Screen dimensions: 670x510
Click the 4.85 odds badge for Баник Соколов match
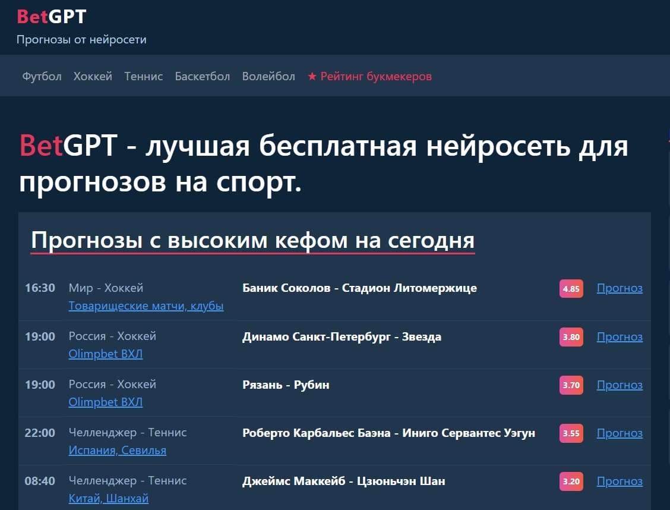pyautogui.click(x=571, y=289)
